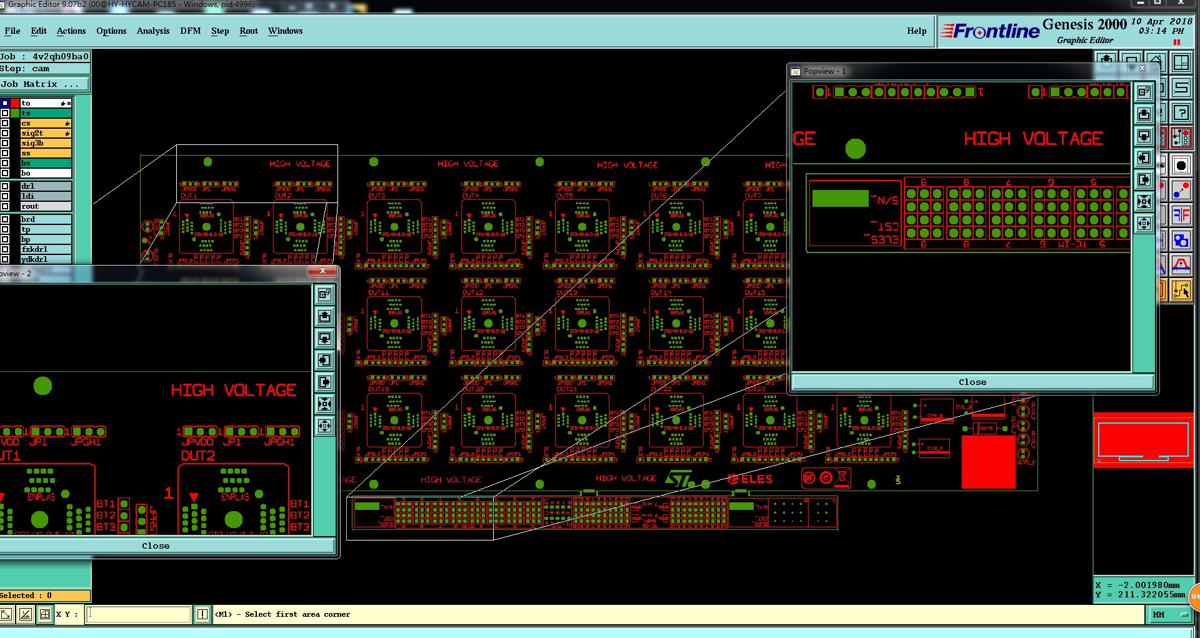The height and width of the screenshot is (638, 1200).
Task: Toggle checkbox for layer drl
Action: [x=5, y=186]
